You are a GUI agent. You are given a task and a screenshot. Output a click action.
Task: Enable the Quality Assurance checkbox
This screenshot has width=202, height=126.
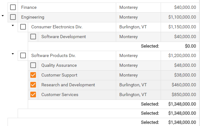pyautogui.click(x=33, y=65)
